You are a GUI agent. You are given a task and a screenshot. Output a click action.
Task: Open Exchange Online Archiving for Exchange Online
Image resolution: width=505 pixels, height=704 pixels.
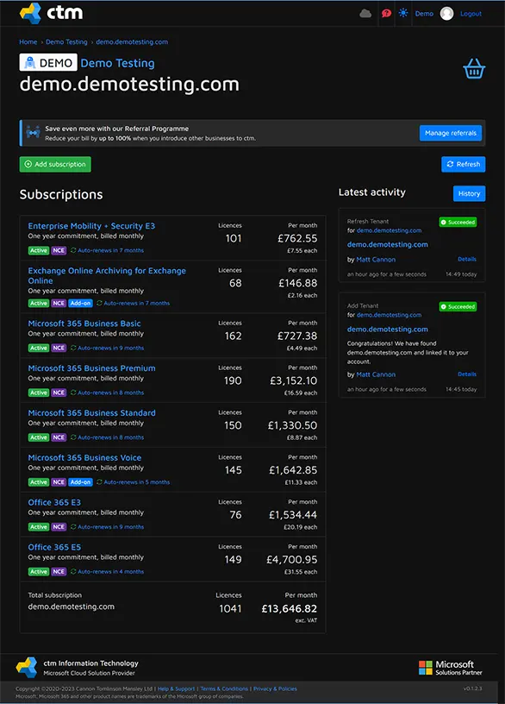pyautogui.click(x=107, y=276)
